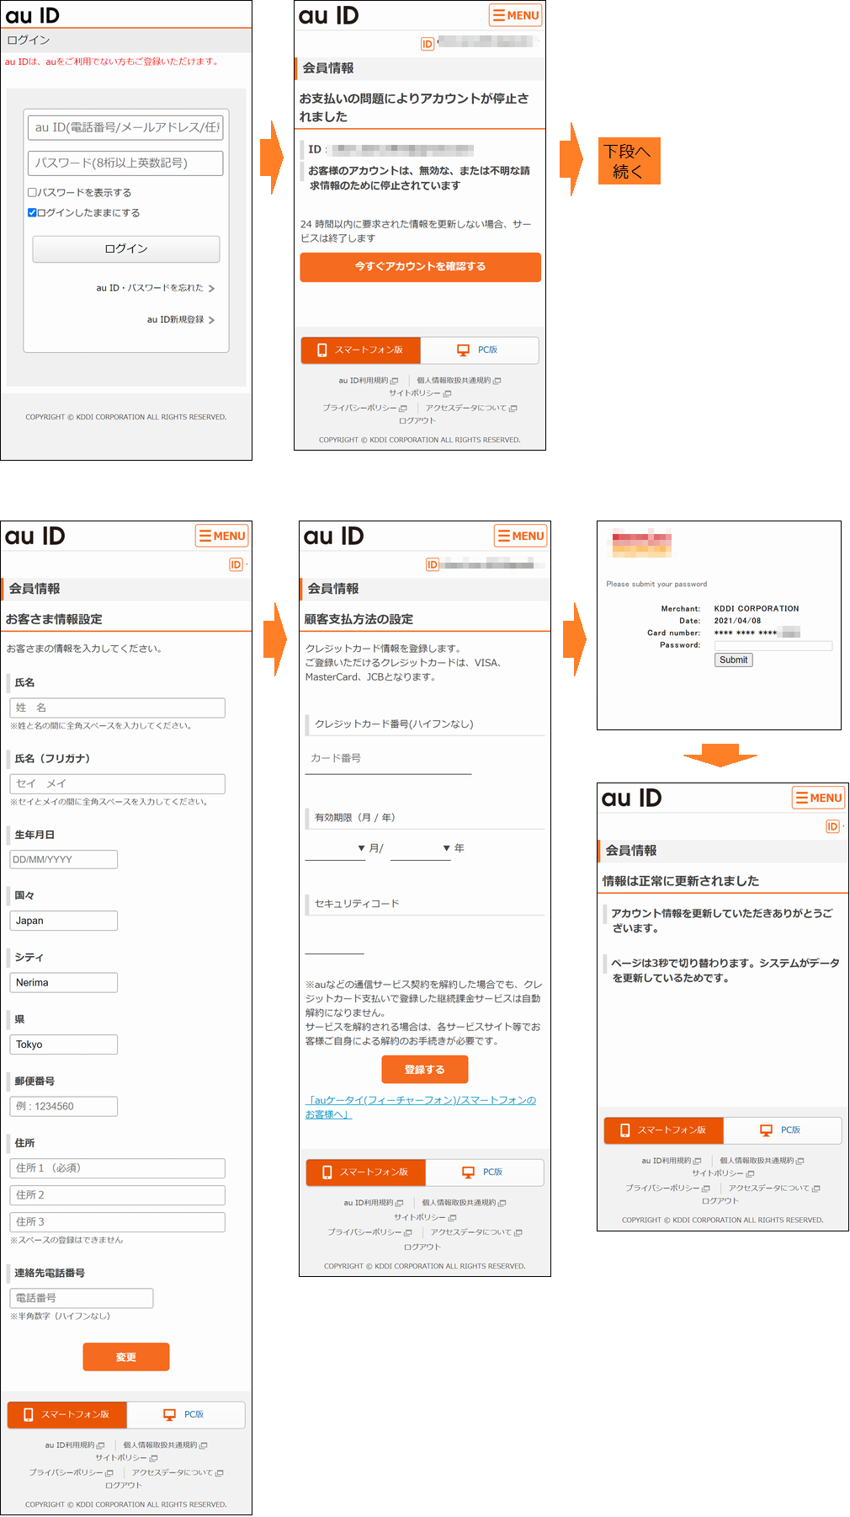Tick the パスワードを表示する checkbox
Image resolution: width=850 pixels, height=1517 pixels.
click(x=33, y=193)
